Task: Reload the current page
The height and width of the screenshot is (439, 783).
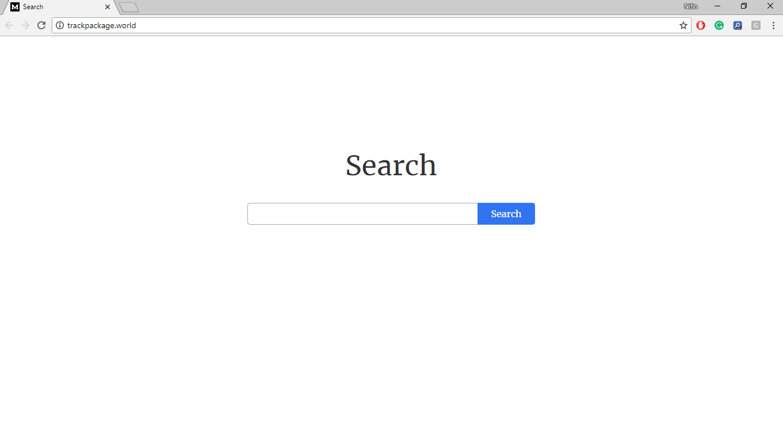Action: [x=41, y=25]
